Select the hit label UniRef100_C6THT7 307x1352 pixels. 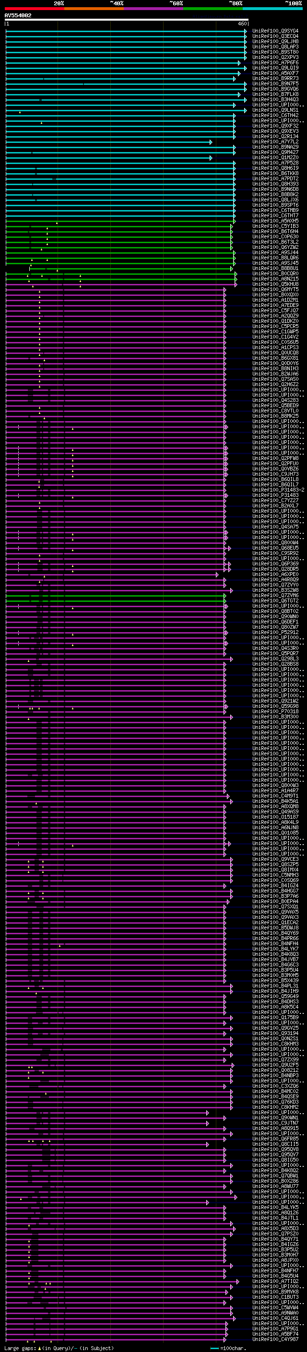[x=275, y=216]
